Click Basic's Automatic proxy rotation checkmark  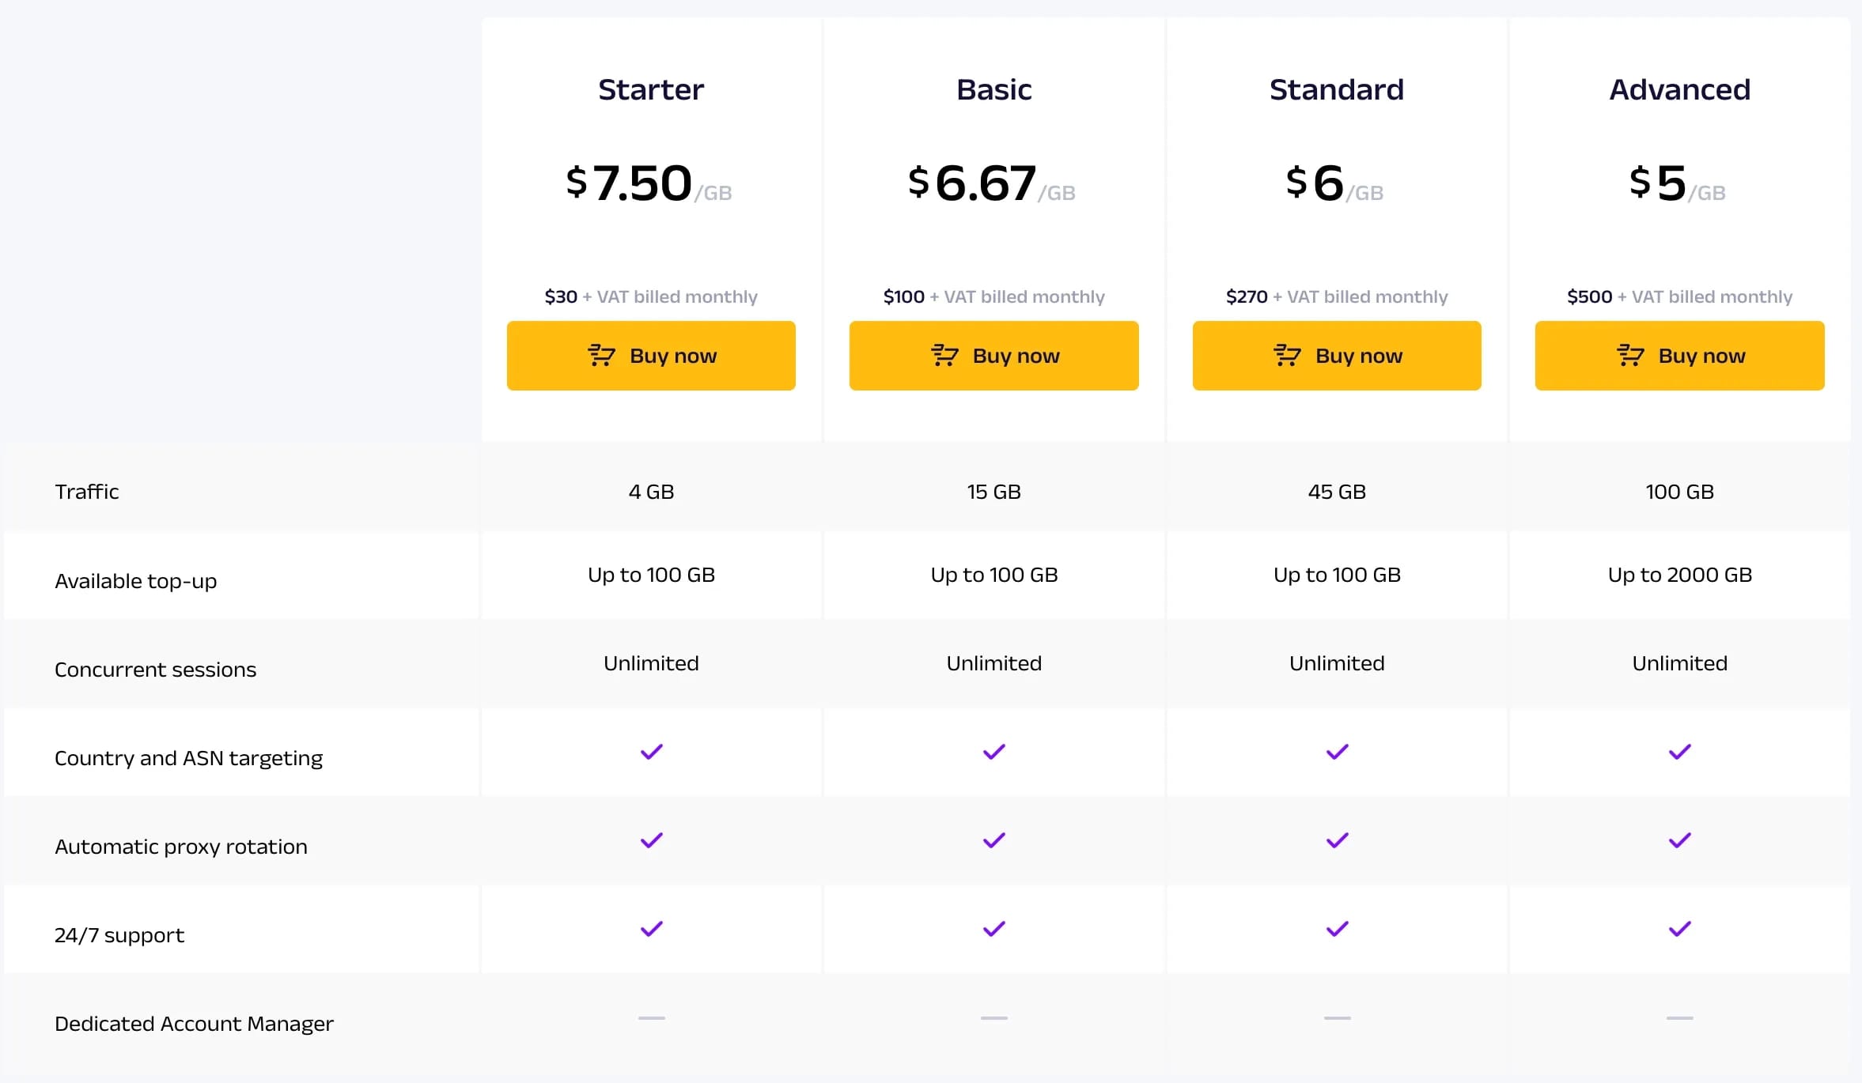(x=993, y=840)
